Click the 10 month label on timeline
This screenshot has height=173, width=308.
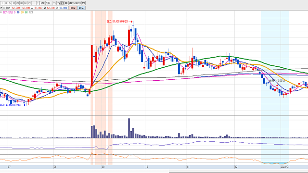146,167
